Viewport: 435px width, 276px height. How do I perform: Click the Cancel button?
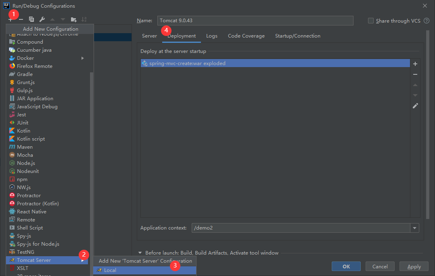click(380, 266)
